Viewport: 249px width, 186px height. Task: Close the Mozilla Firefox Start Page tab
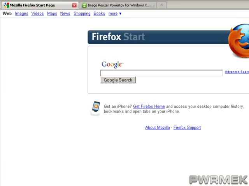coord(74,5)
